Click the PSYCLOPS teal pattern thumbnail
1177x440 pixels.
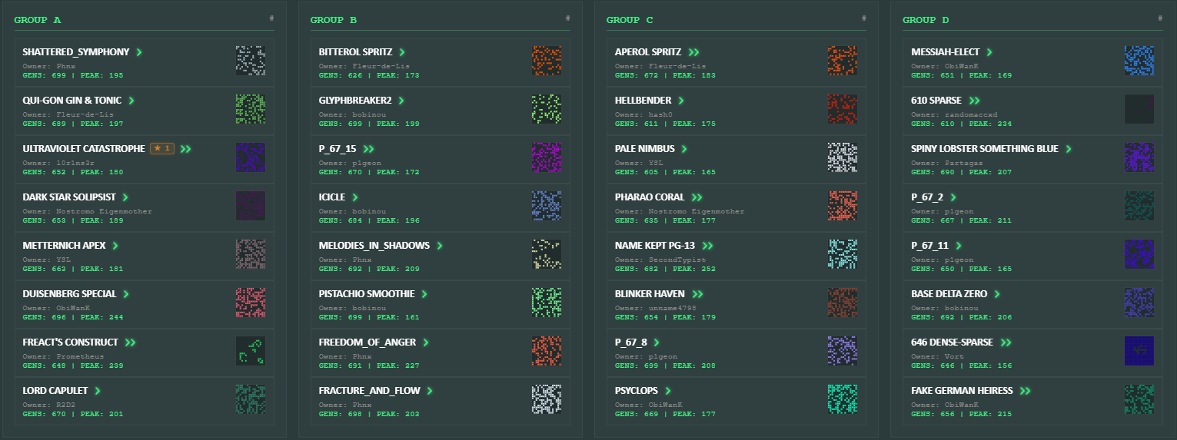tap(843, 399)
